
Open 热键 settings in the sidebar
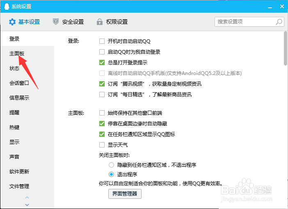[14, 127]
